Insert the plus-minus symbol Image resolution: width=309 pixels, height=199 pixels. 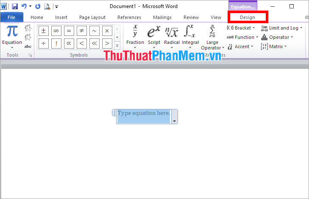point(44,31)
